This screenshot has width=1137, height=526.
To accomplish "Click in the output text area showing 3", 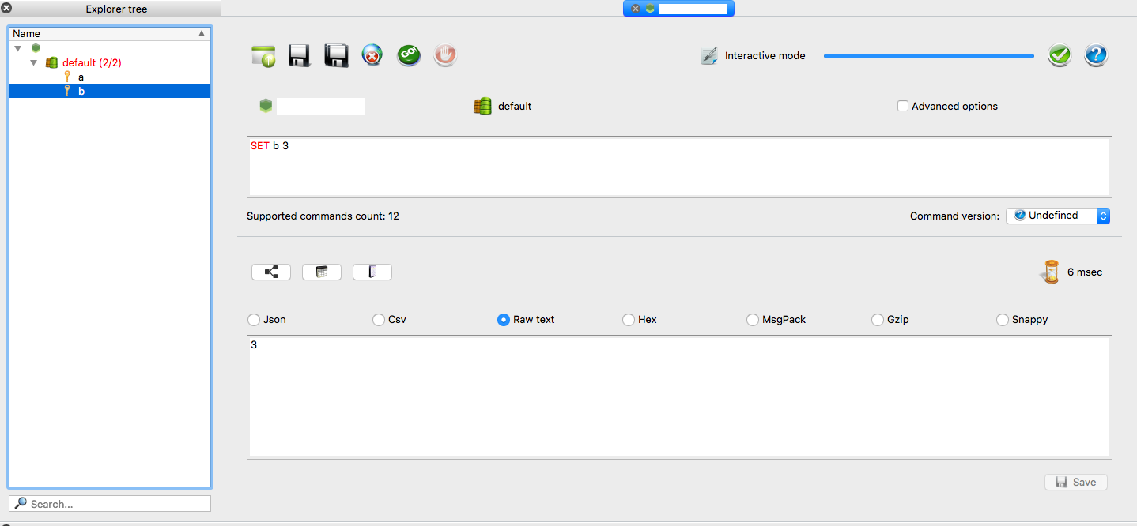I will 679,397.
